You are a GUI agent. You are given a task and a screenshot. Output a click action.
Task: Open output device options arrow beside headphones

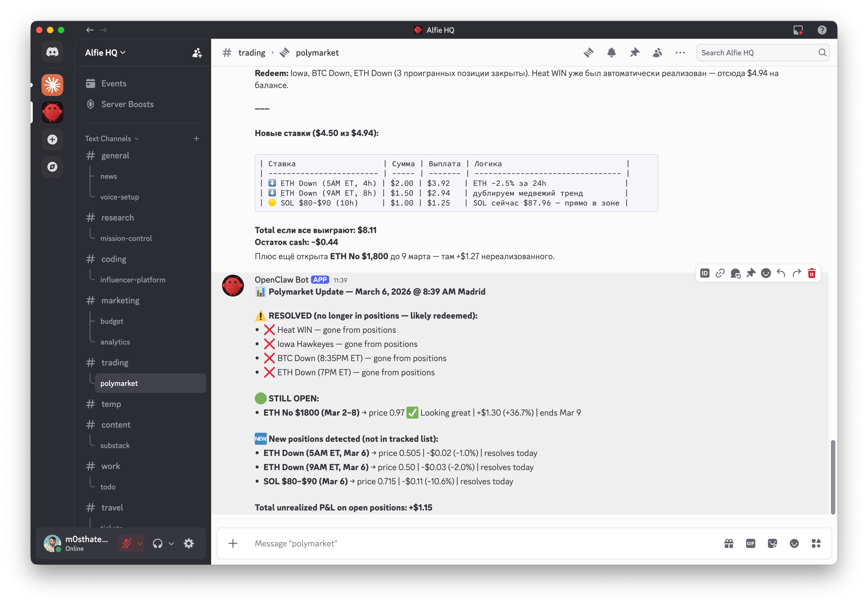coord(171,543)
